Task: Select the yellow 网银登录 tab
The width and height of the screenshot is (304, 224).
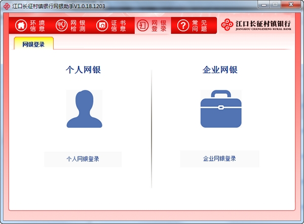Action: coord(34,43)
